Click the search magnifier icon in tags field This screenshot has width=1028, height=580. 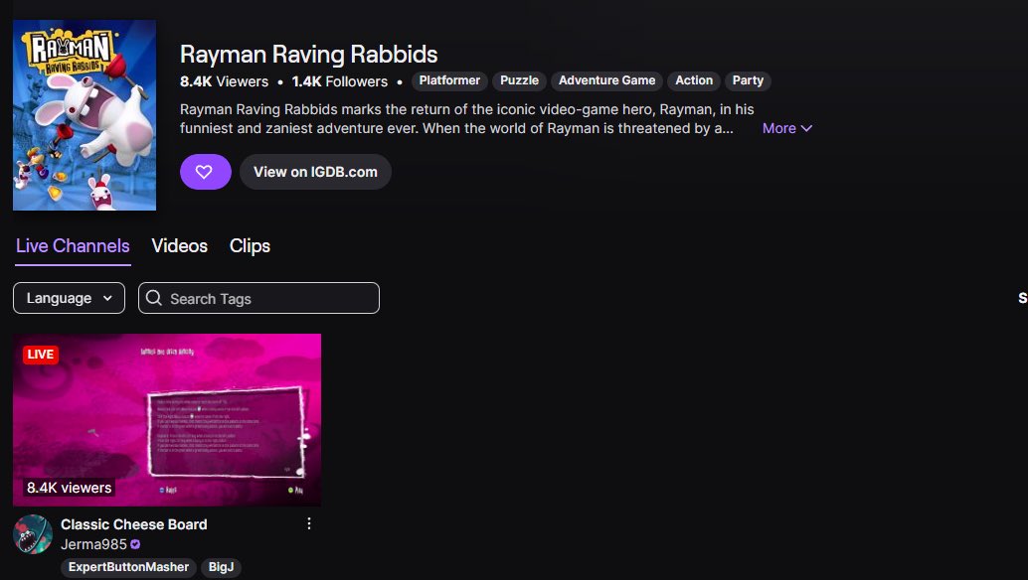coord(154,298)
